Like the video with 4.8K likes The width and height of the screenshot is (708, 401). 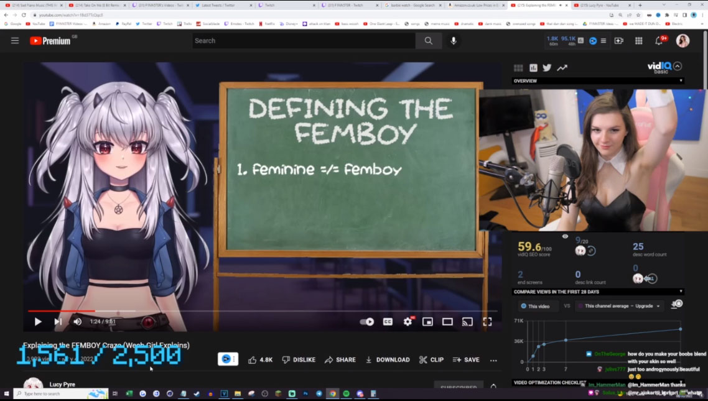click(x=260, y=359)
